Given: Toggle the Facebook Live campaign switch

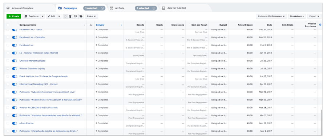Looking at the screenshot, I should (x=15, y=45).
